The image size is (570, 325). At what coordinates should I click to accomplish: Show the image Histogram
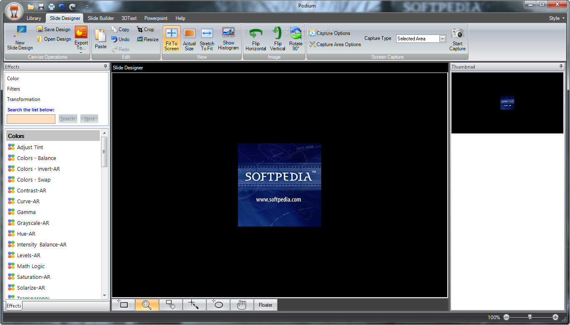pos(228,39)
